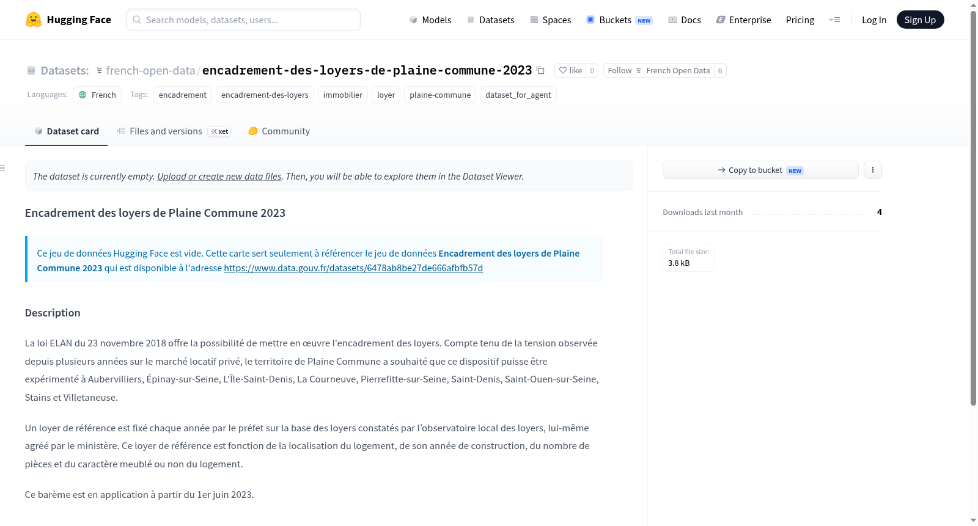
Task: Open the three-dot more options menu
Action: click(x=873, y=170)
